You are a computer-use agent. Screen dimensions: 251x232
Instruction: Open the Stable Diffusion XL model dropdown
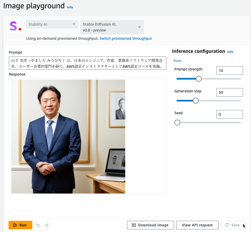[x=112, y=27]
